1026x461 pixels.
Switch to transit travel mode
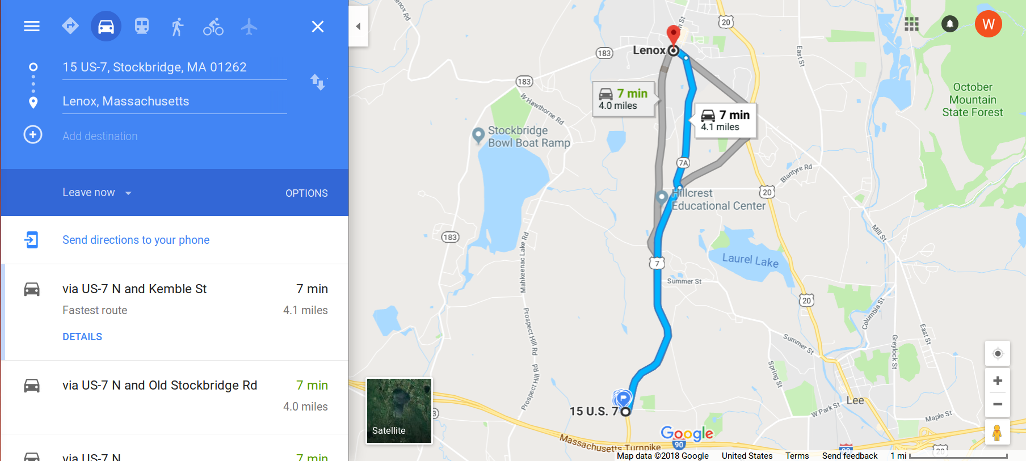142,26
